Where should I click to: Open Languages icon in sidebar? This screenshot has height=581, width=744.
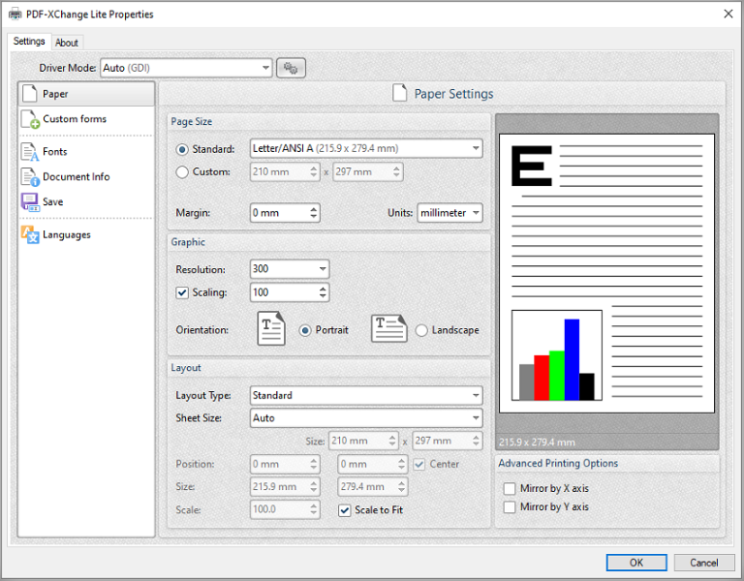pyautogui.click(x=30, y=234)
